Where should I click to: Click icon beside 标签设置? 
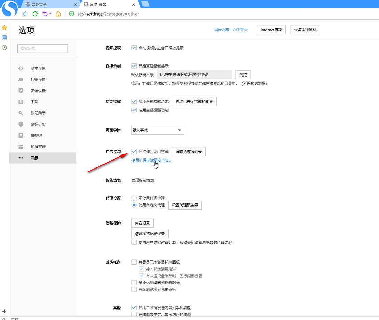point(21,79)
